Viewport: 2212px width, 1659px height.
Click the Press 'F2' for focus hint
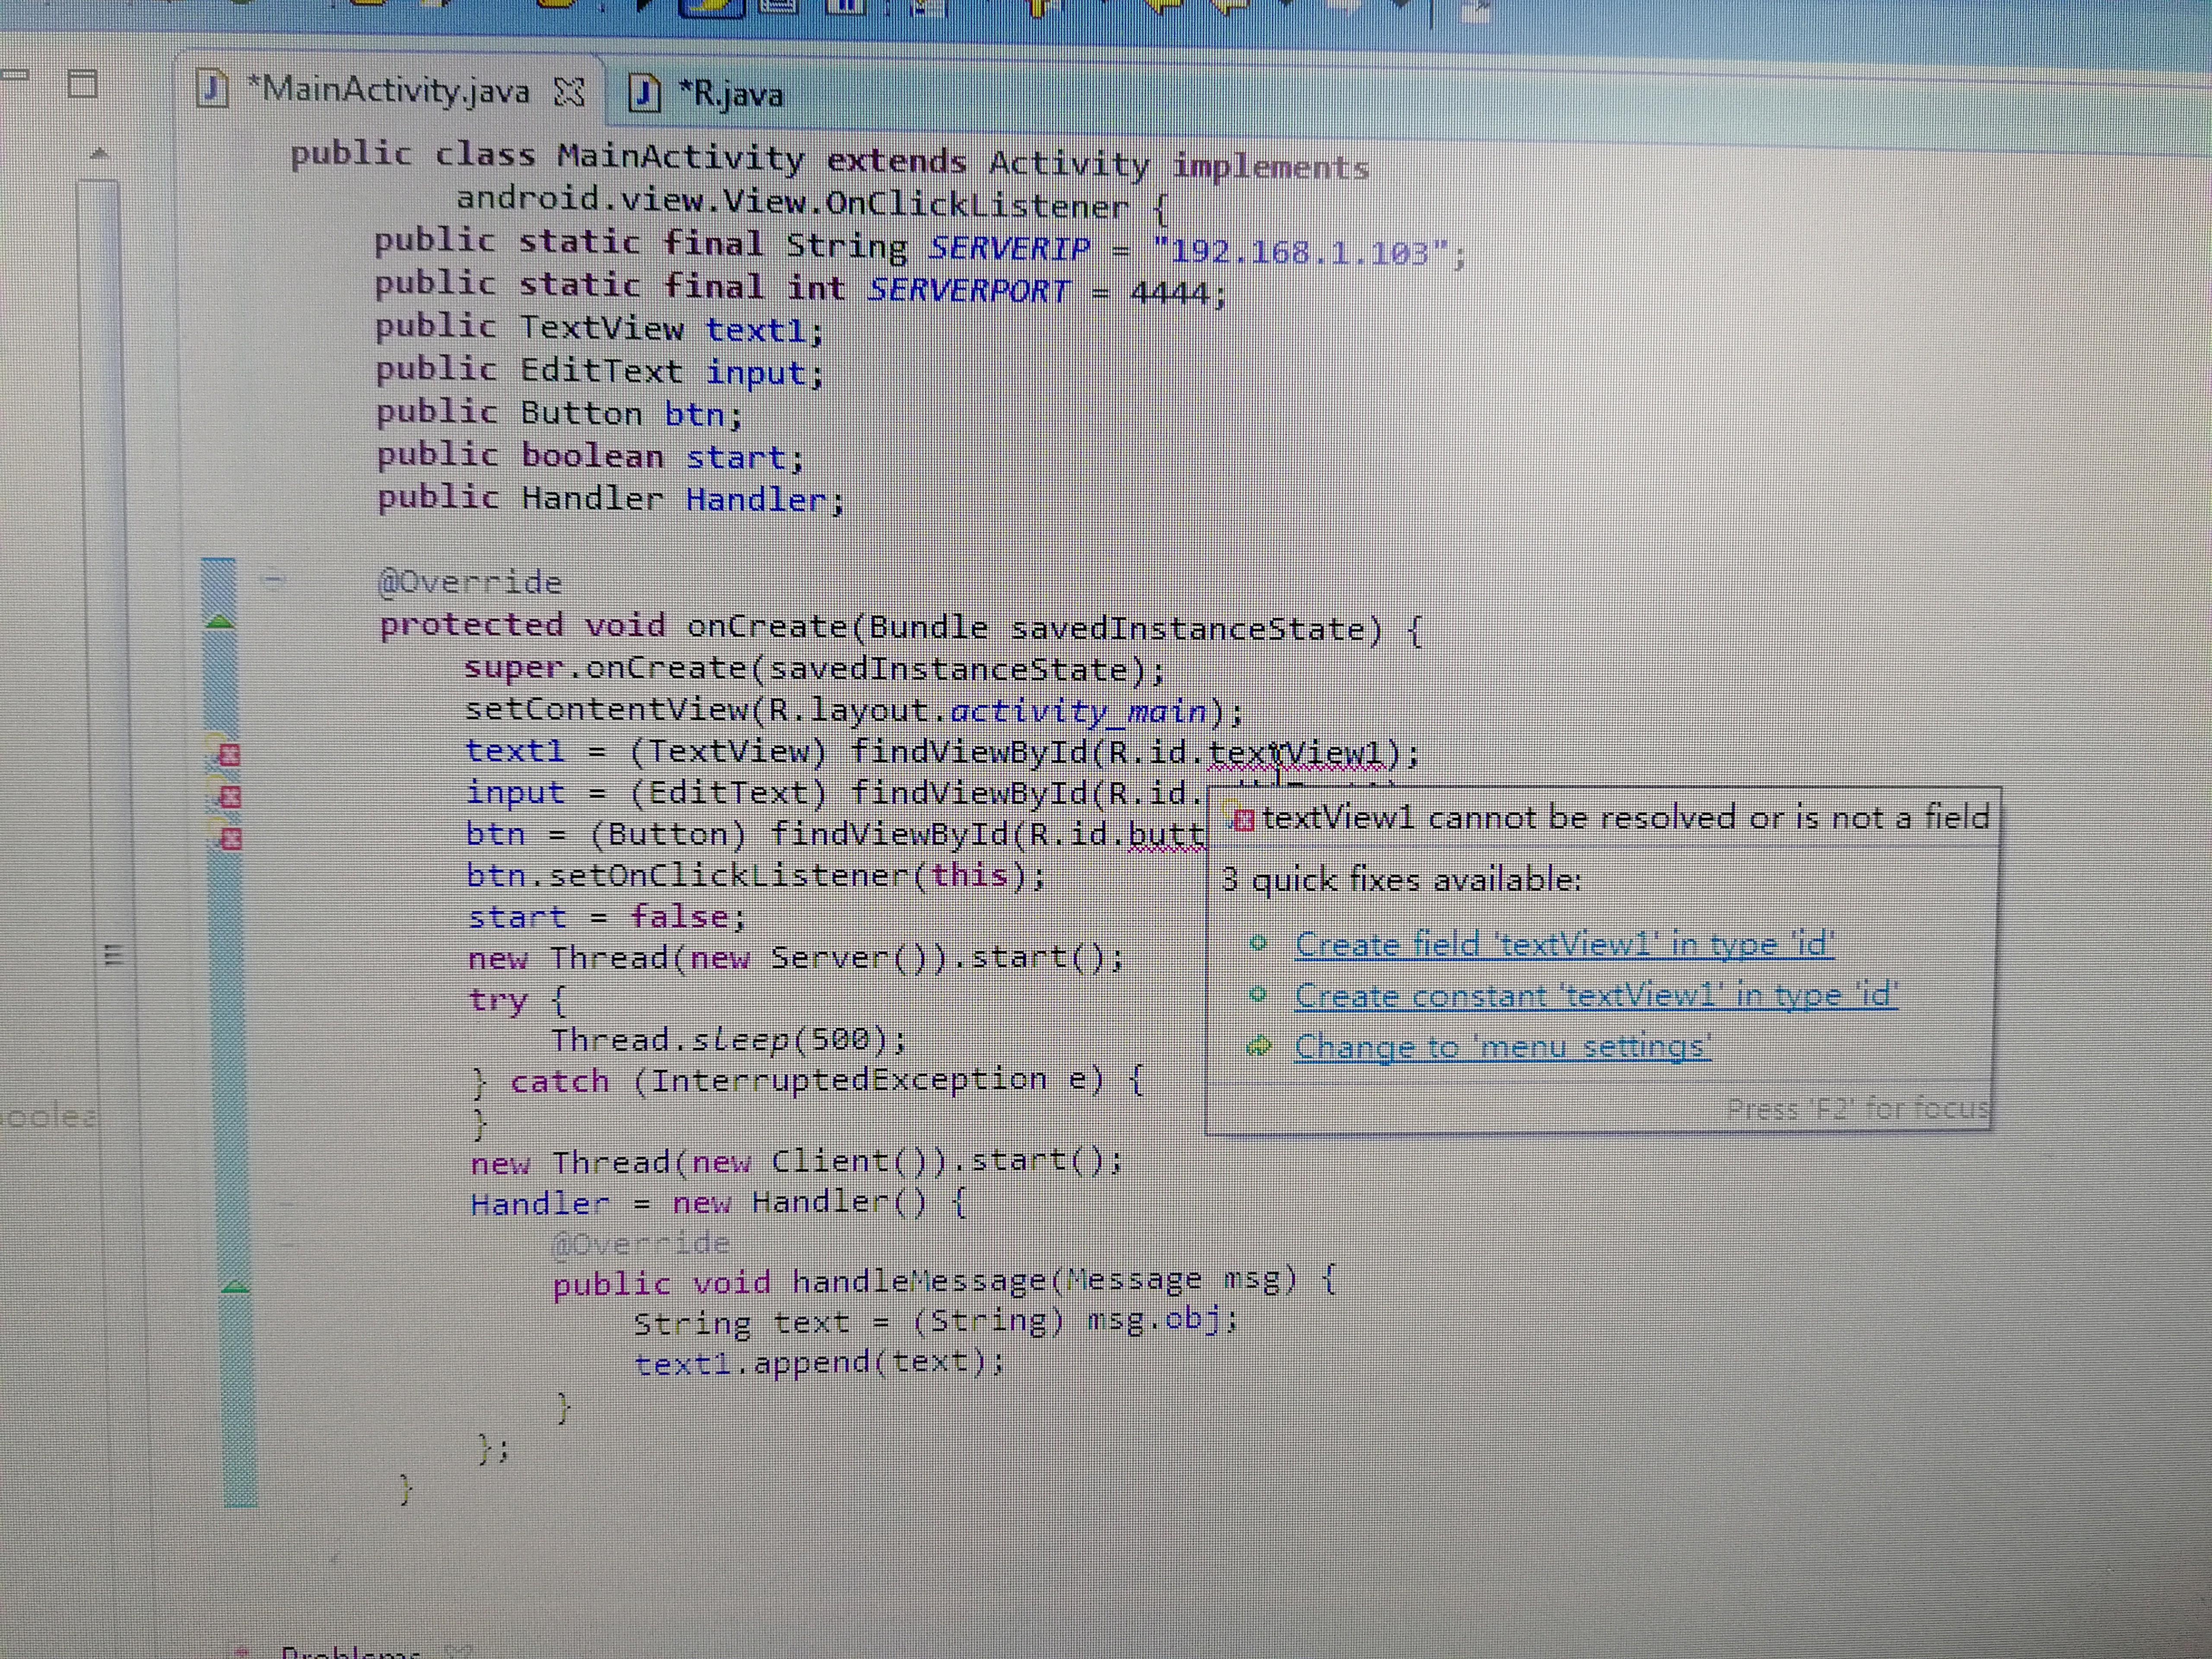click(1858, 1108)
